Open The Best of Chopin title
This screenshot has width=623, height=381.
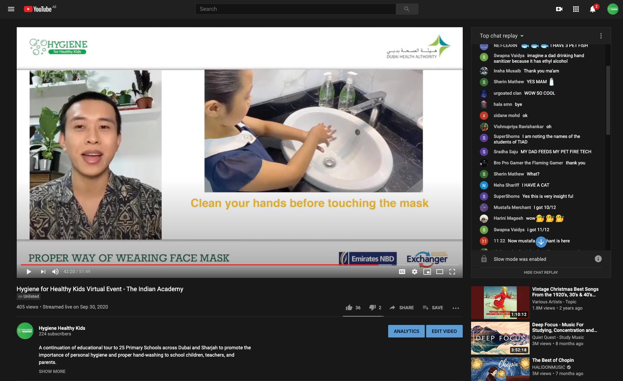tap(553, 360)
